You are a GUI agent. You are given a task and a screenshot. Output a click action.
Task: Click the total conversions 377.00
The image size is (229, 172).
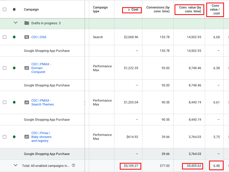coord(165,166)
